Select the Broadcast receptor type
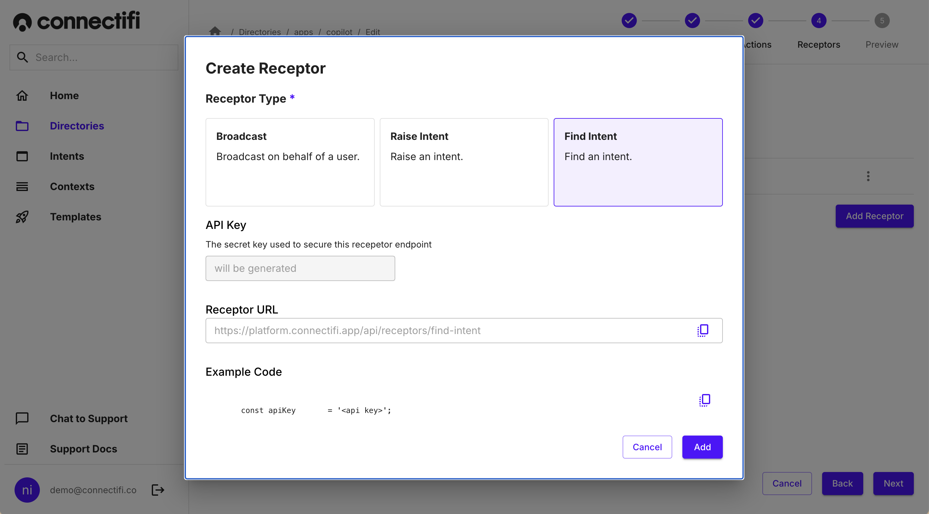The image size is (929, 514). pyautogui.click(x=290, y=162)
